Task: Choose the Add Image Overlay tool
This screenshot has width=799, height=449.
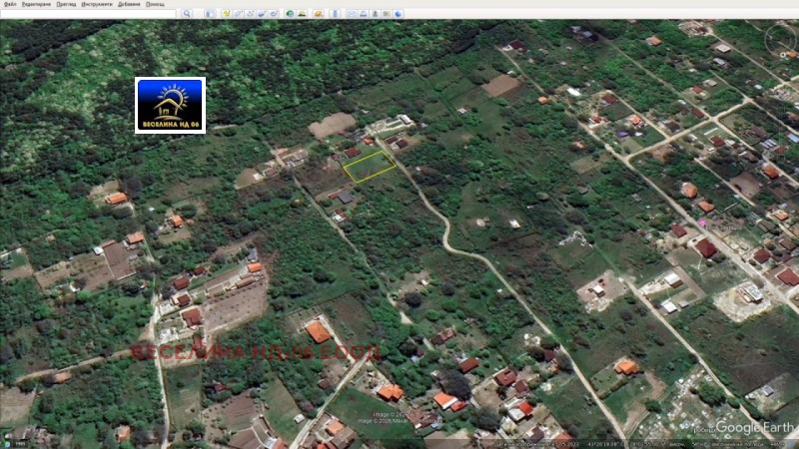Action: tap(263, 14)
